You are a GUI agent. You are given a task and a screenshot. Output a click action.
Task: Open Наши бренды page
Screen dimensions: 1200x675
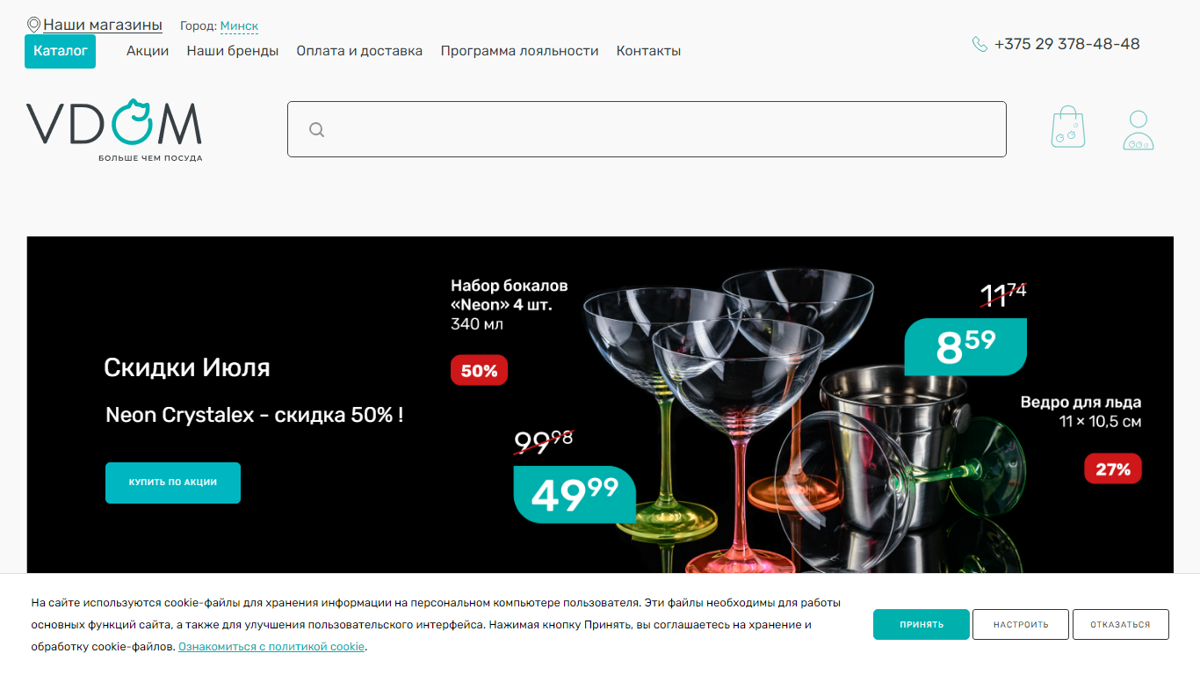pos(233,51)
